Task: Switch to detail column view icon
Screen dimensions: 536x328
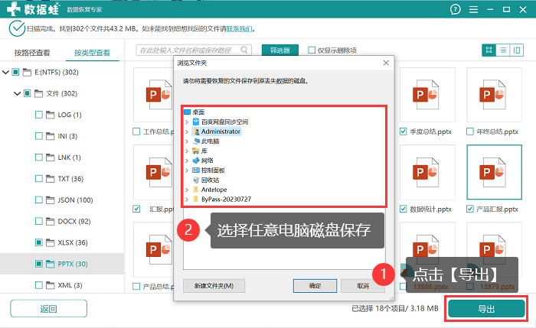Action: click(x=517, y=50)
